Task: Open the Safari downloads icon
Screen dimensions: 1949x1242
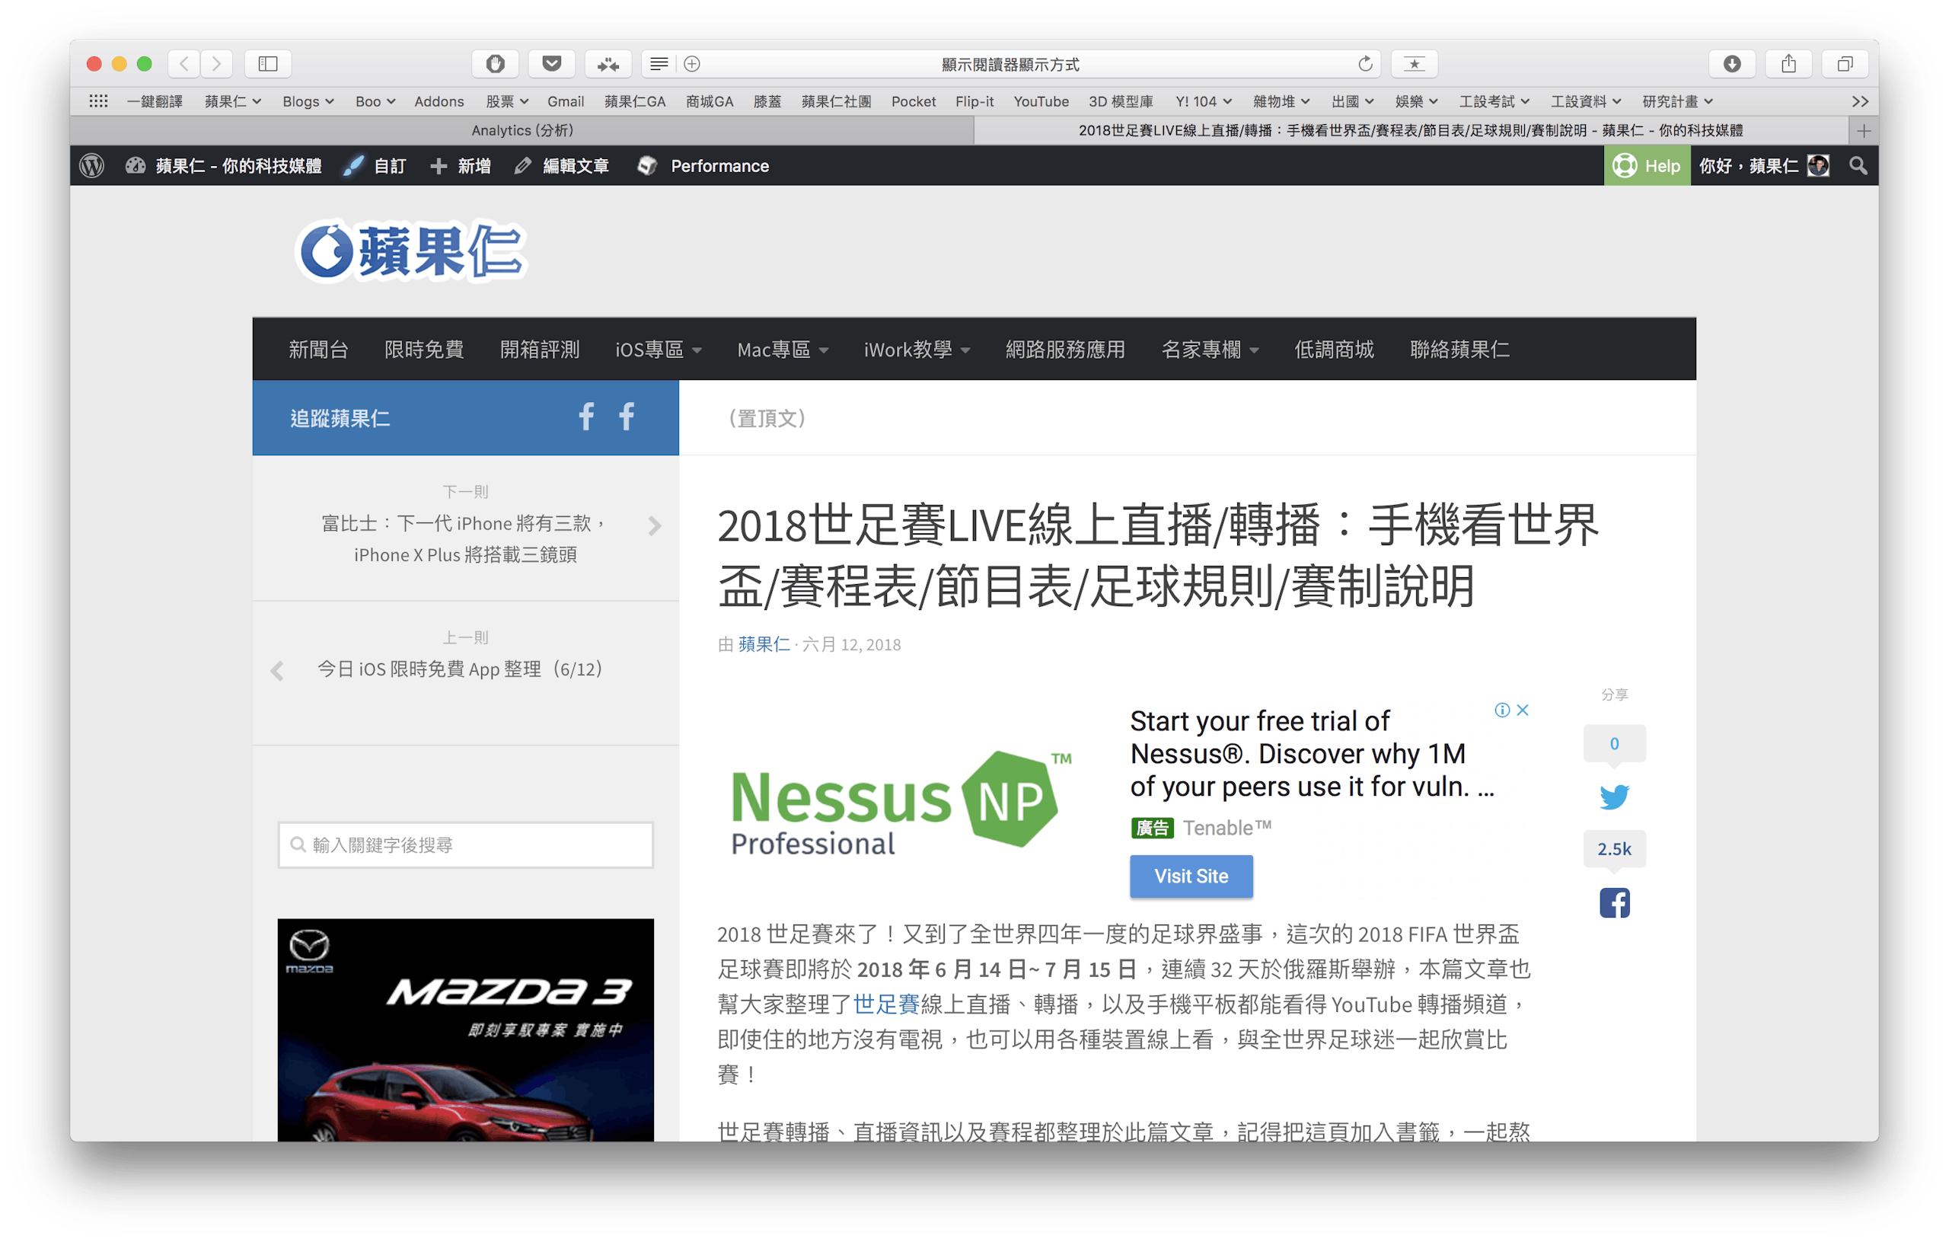Action: point(1731,64)
